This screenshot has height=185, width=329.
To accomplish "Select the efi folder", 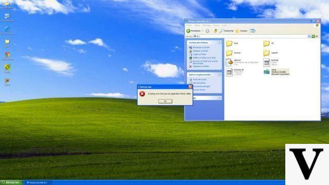I will 268,43.
